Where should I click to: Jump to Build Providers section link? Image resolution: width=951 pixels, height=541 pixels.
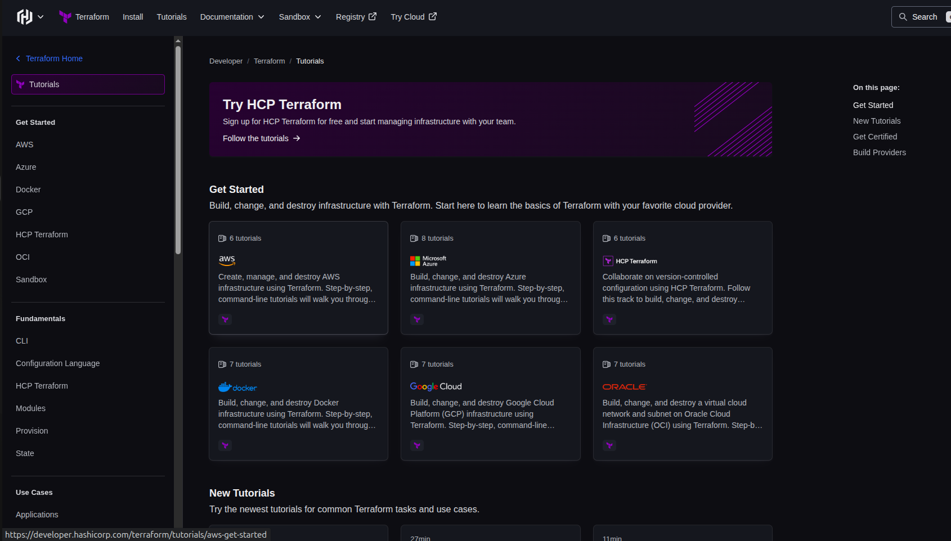[x=880, y=152]
